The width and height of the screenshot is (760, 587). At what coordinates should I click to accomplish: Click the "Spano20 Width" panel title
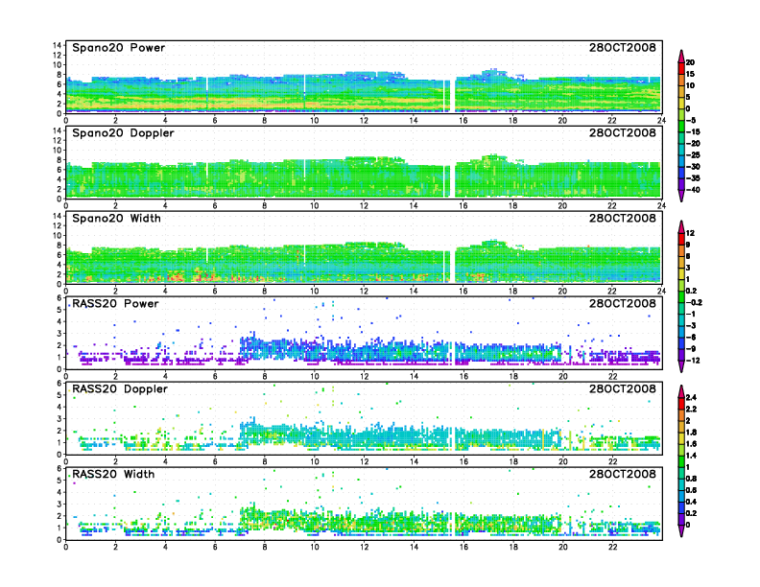116,219
